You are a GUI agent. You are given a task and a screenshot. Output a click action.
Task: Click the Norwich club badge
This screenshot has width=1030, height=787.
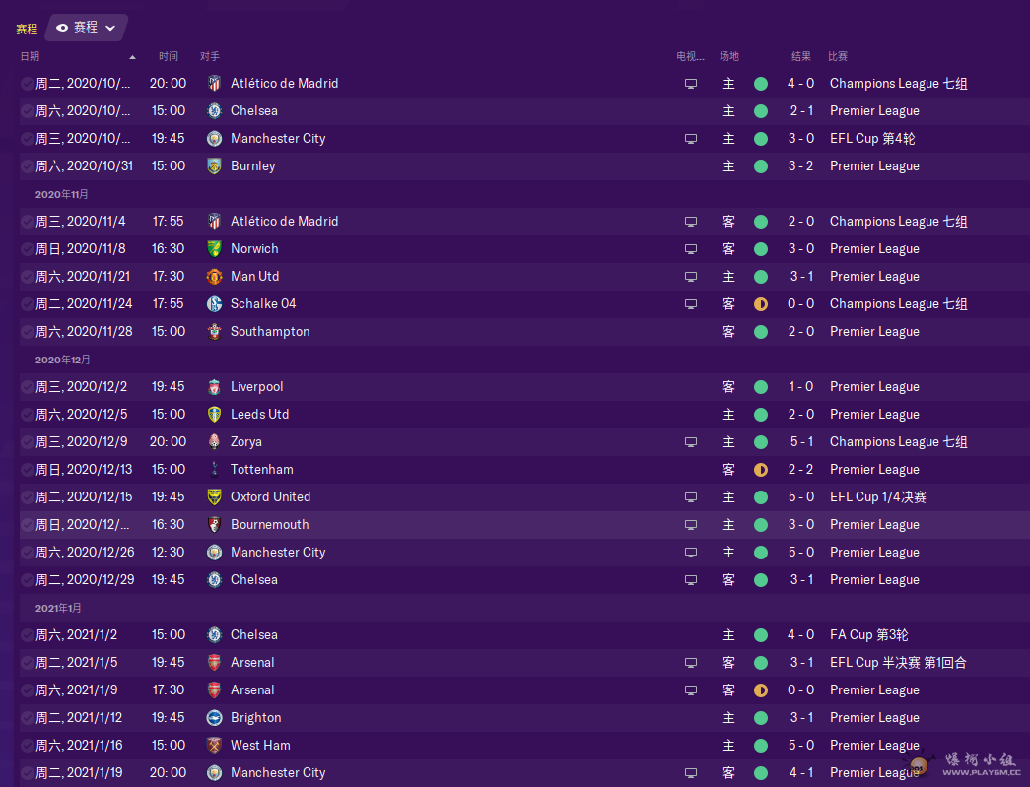click(214, 249)
